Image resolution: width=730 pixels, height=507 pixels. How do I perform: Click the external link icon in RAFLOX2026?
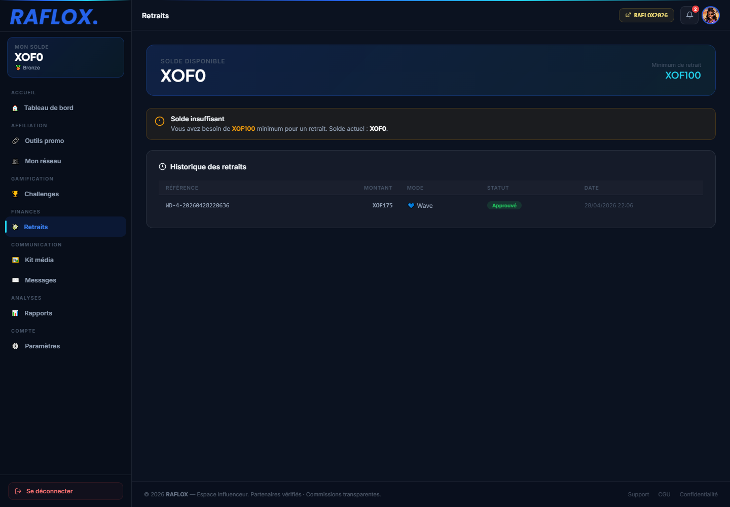point(628,15)
